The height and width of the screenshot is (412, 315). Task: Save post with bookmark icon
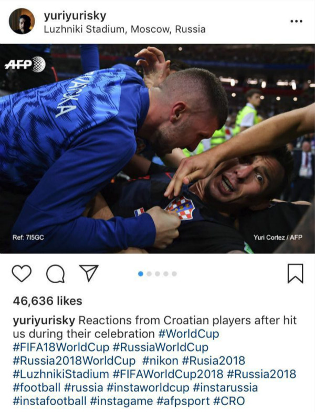(295, 274)
